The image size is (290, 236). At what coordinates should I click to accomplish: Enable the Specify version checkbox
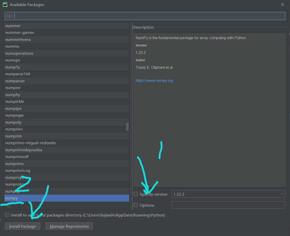point(135,194)
